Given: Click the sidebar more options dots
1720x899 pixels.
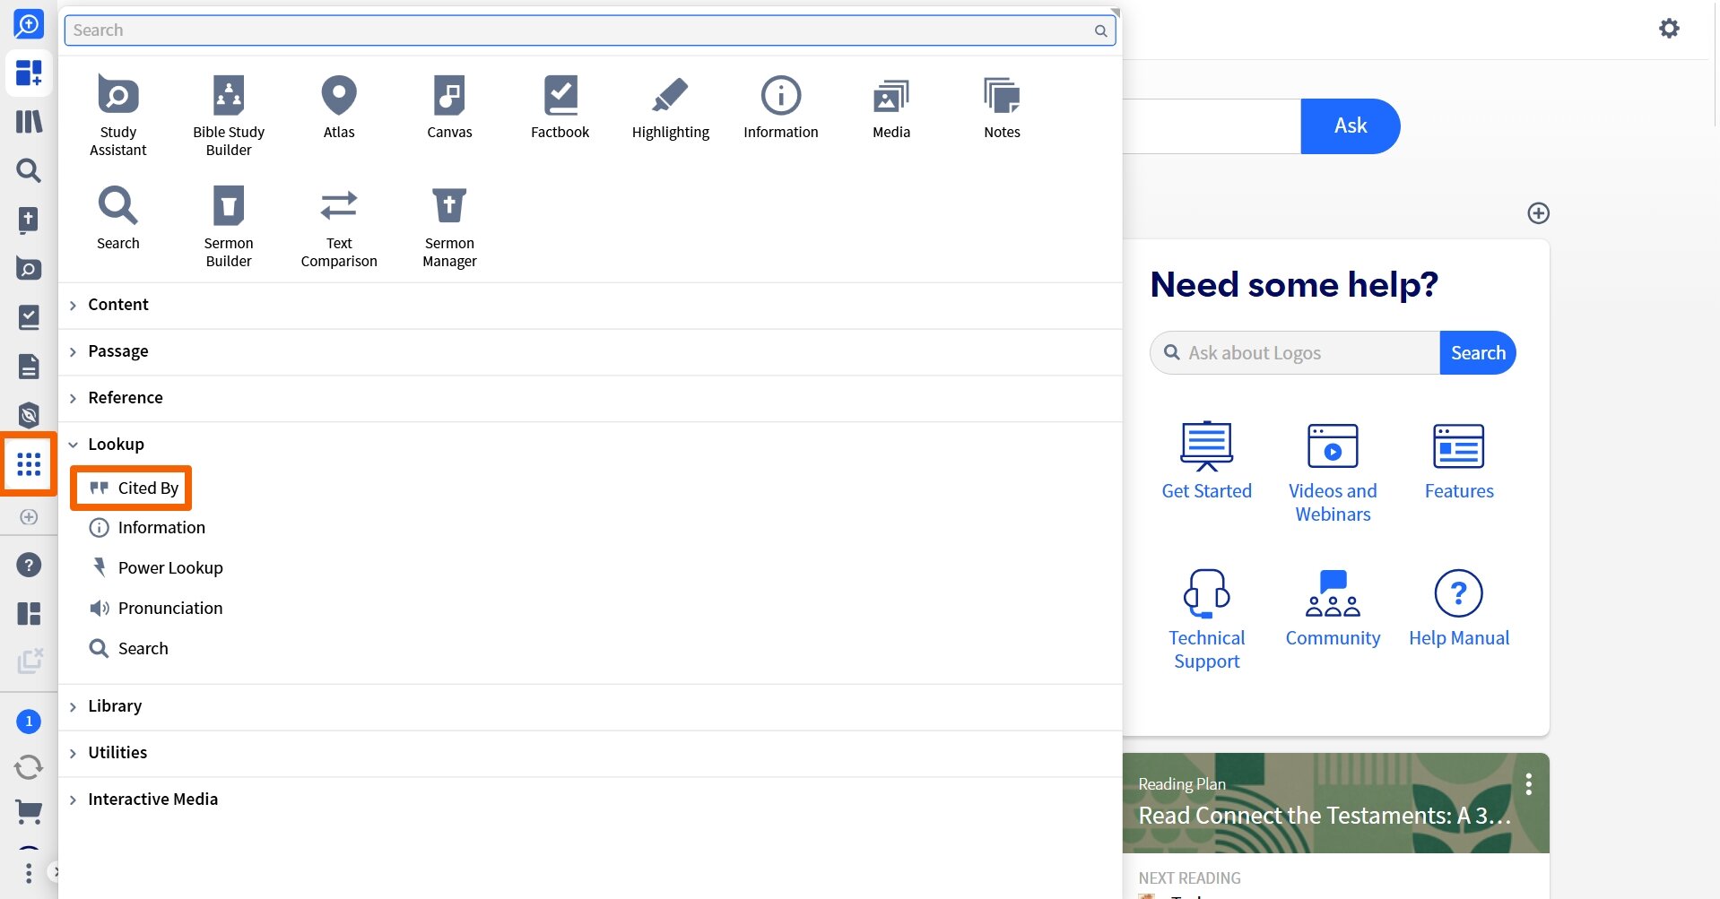Looking at the screenshot, I should (x=29, y=872).
